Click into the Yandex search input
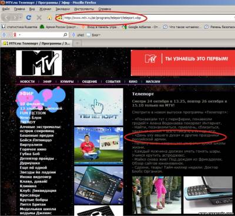Viewport: 235px width, 216px height. point(41,35)
